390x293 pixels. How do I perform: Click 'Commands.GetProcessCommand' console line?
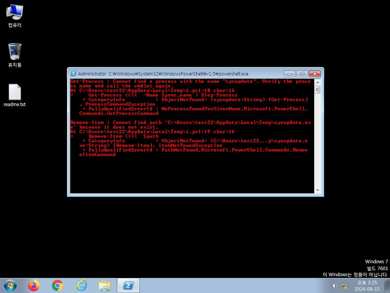tap(119, 113)
